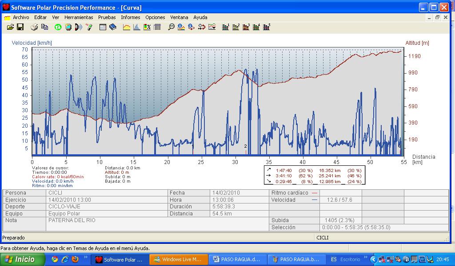Click the Persona value CICLI
The width and height of the screenshot is (455, 266).
(55, 193)
